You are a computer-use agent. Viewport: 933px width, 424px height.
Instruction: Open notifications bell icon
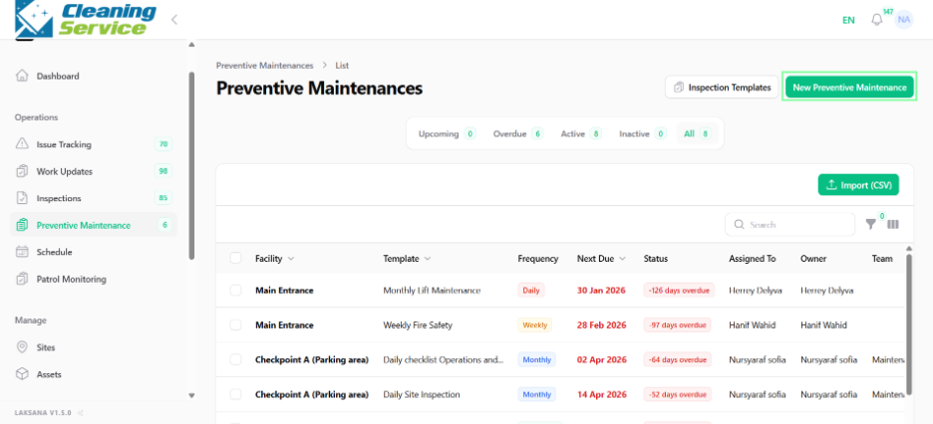point(876,20)
